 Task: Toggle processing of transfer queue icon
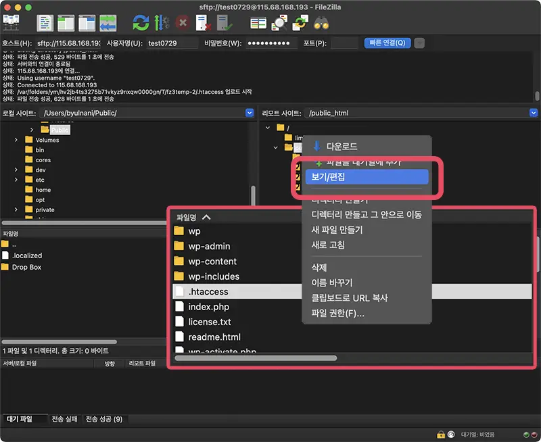(x=161, y=23)
